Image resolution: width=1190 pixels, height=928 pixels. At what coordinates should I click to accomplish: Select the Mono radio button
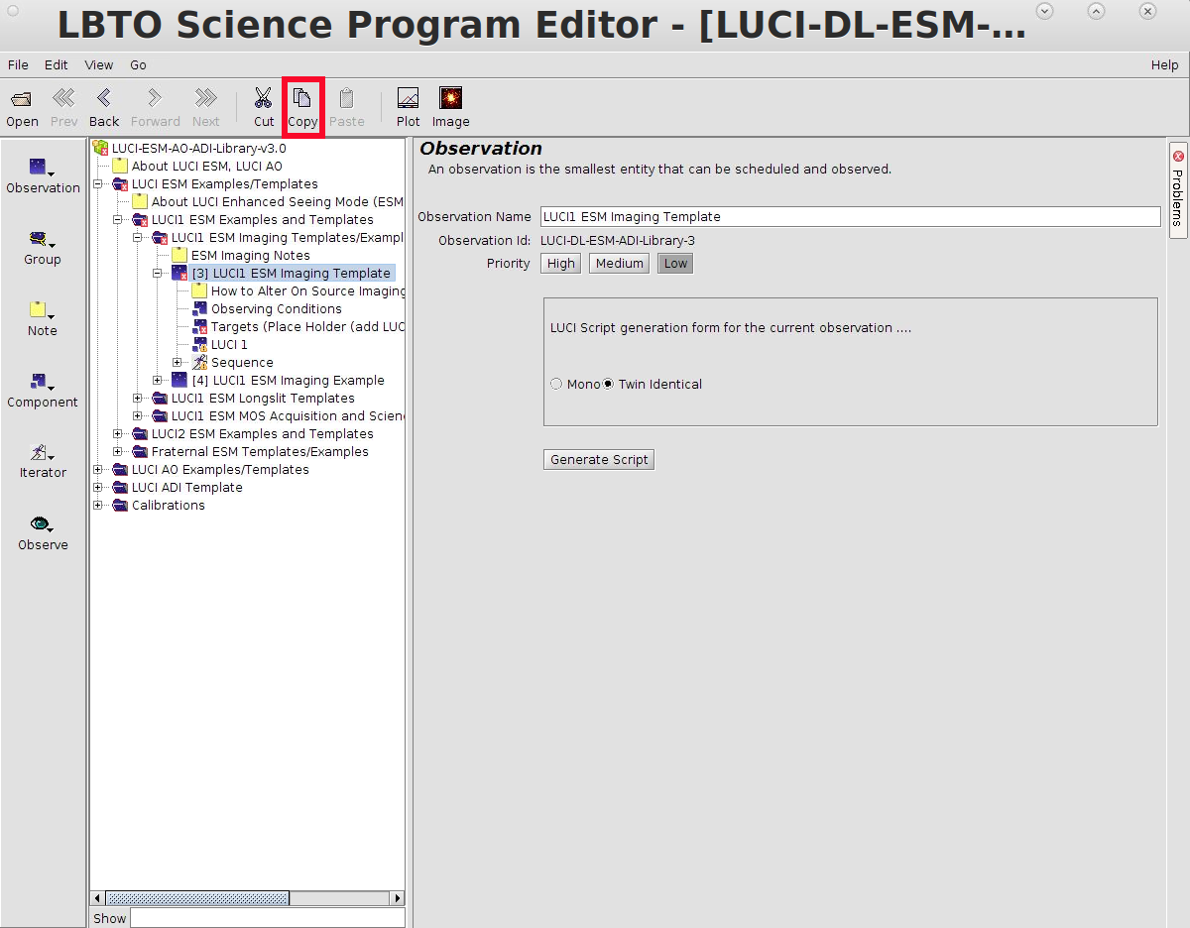point(556,384)
